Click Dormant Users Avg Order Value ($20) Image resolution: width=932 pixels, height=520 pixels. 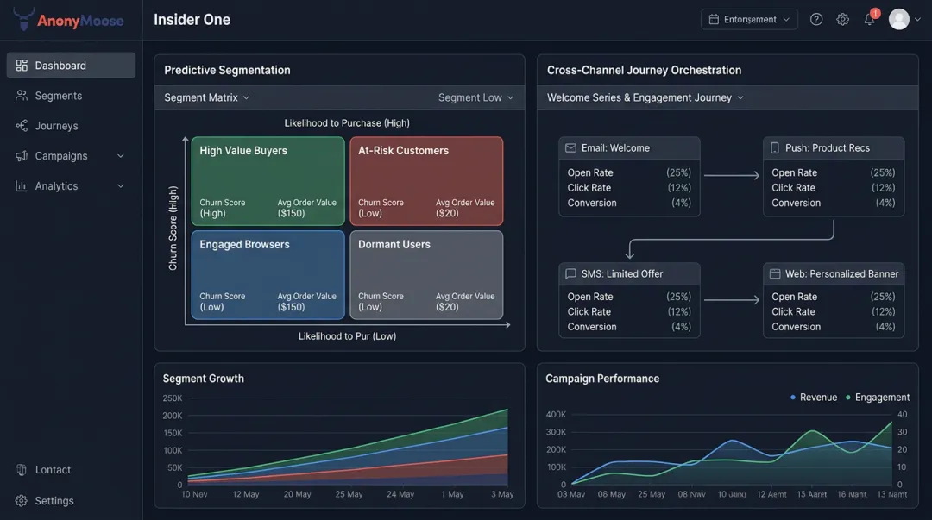[x=465, y=301]
